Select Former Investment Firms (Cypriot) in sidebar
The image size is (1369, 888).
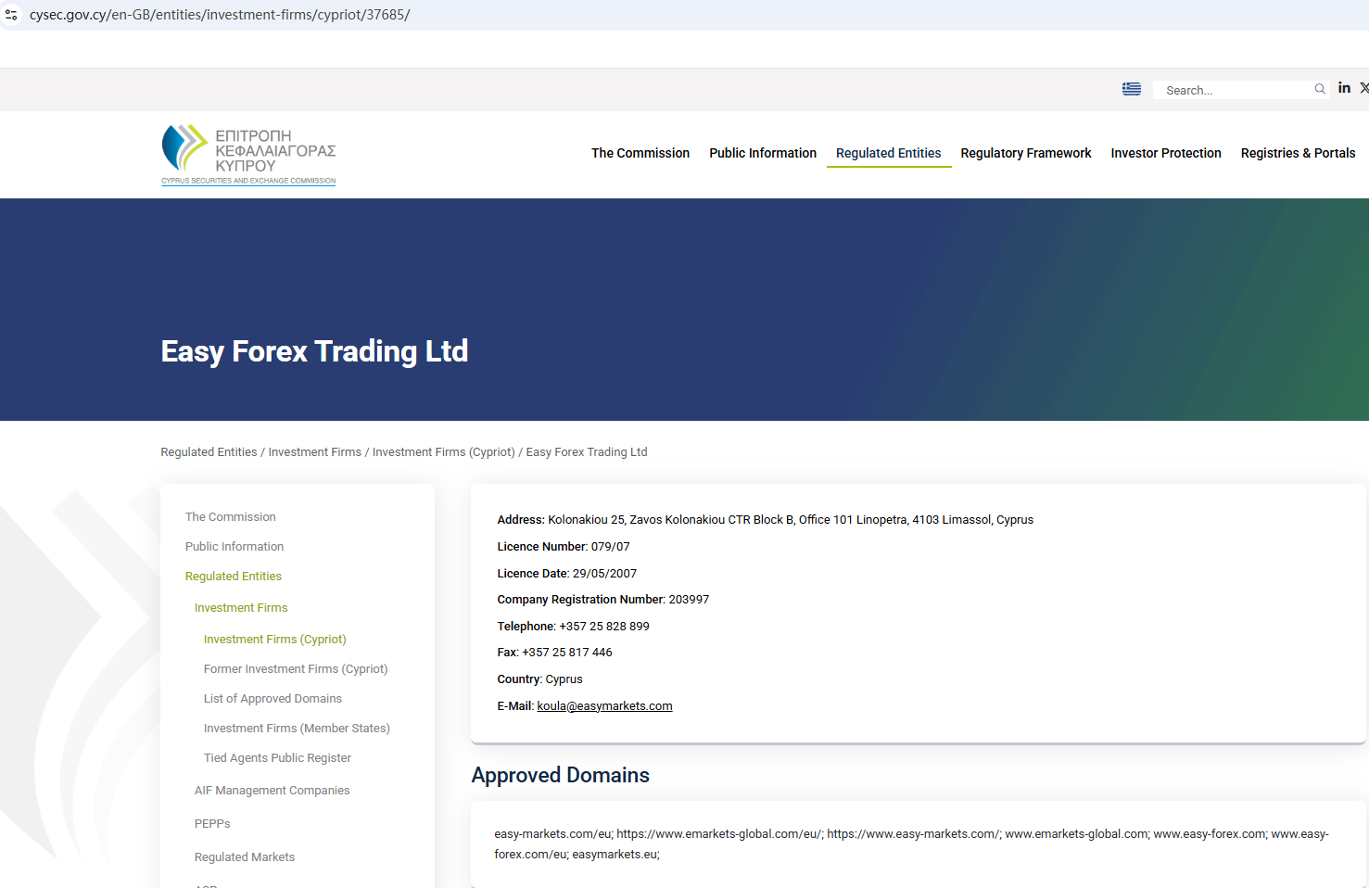click(x=296, y=669)
